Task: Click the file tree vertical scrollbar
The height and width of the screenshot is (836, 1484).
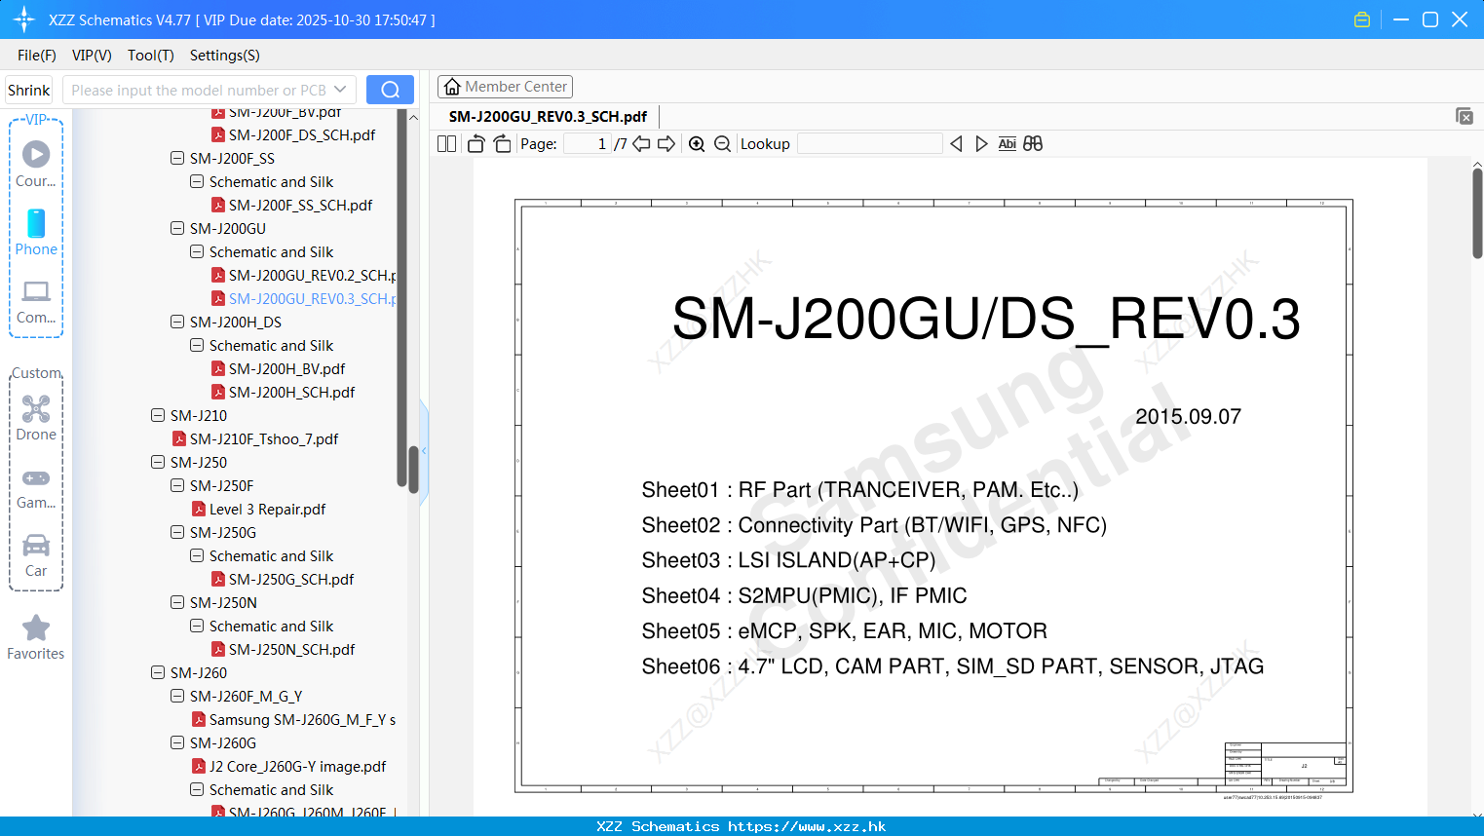Action: (413, 469)
